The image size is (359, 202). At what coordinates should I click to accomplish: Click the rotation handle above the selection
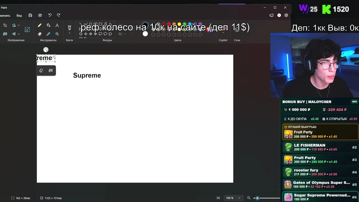46,50
